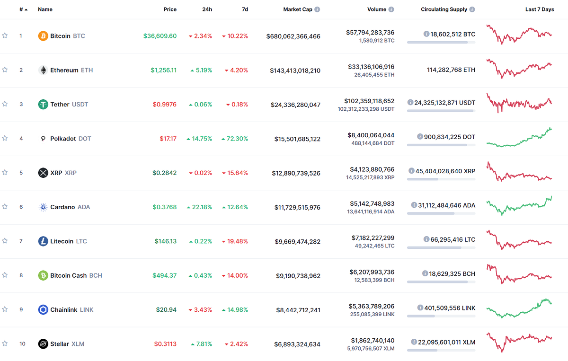Image resolution: width=568 pixels, height=361 pixels.
Task: Click info icon beside Cardano circulating supply
Action: 414,205
